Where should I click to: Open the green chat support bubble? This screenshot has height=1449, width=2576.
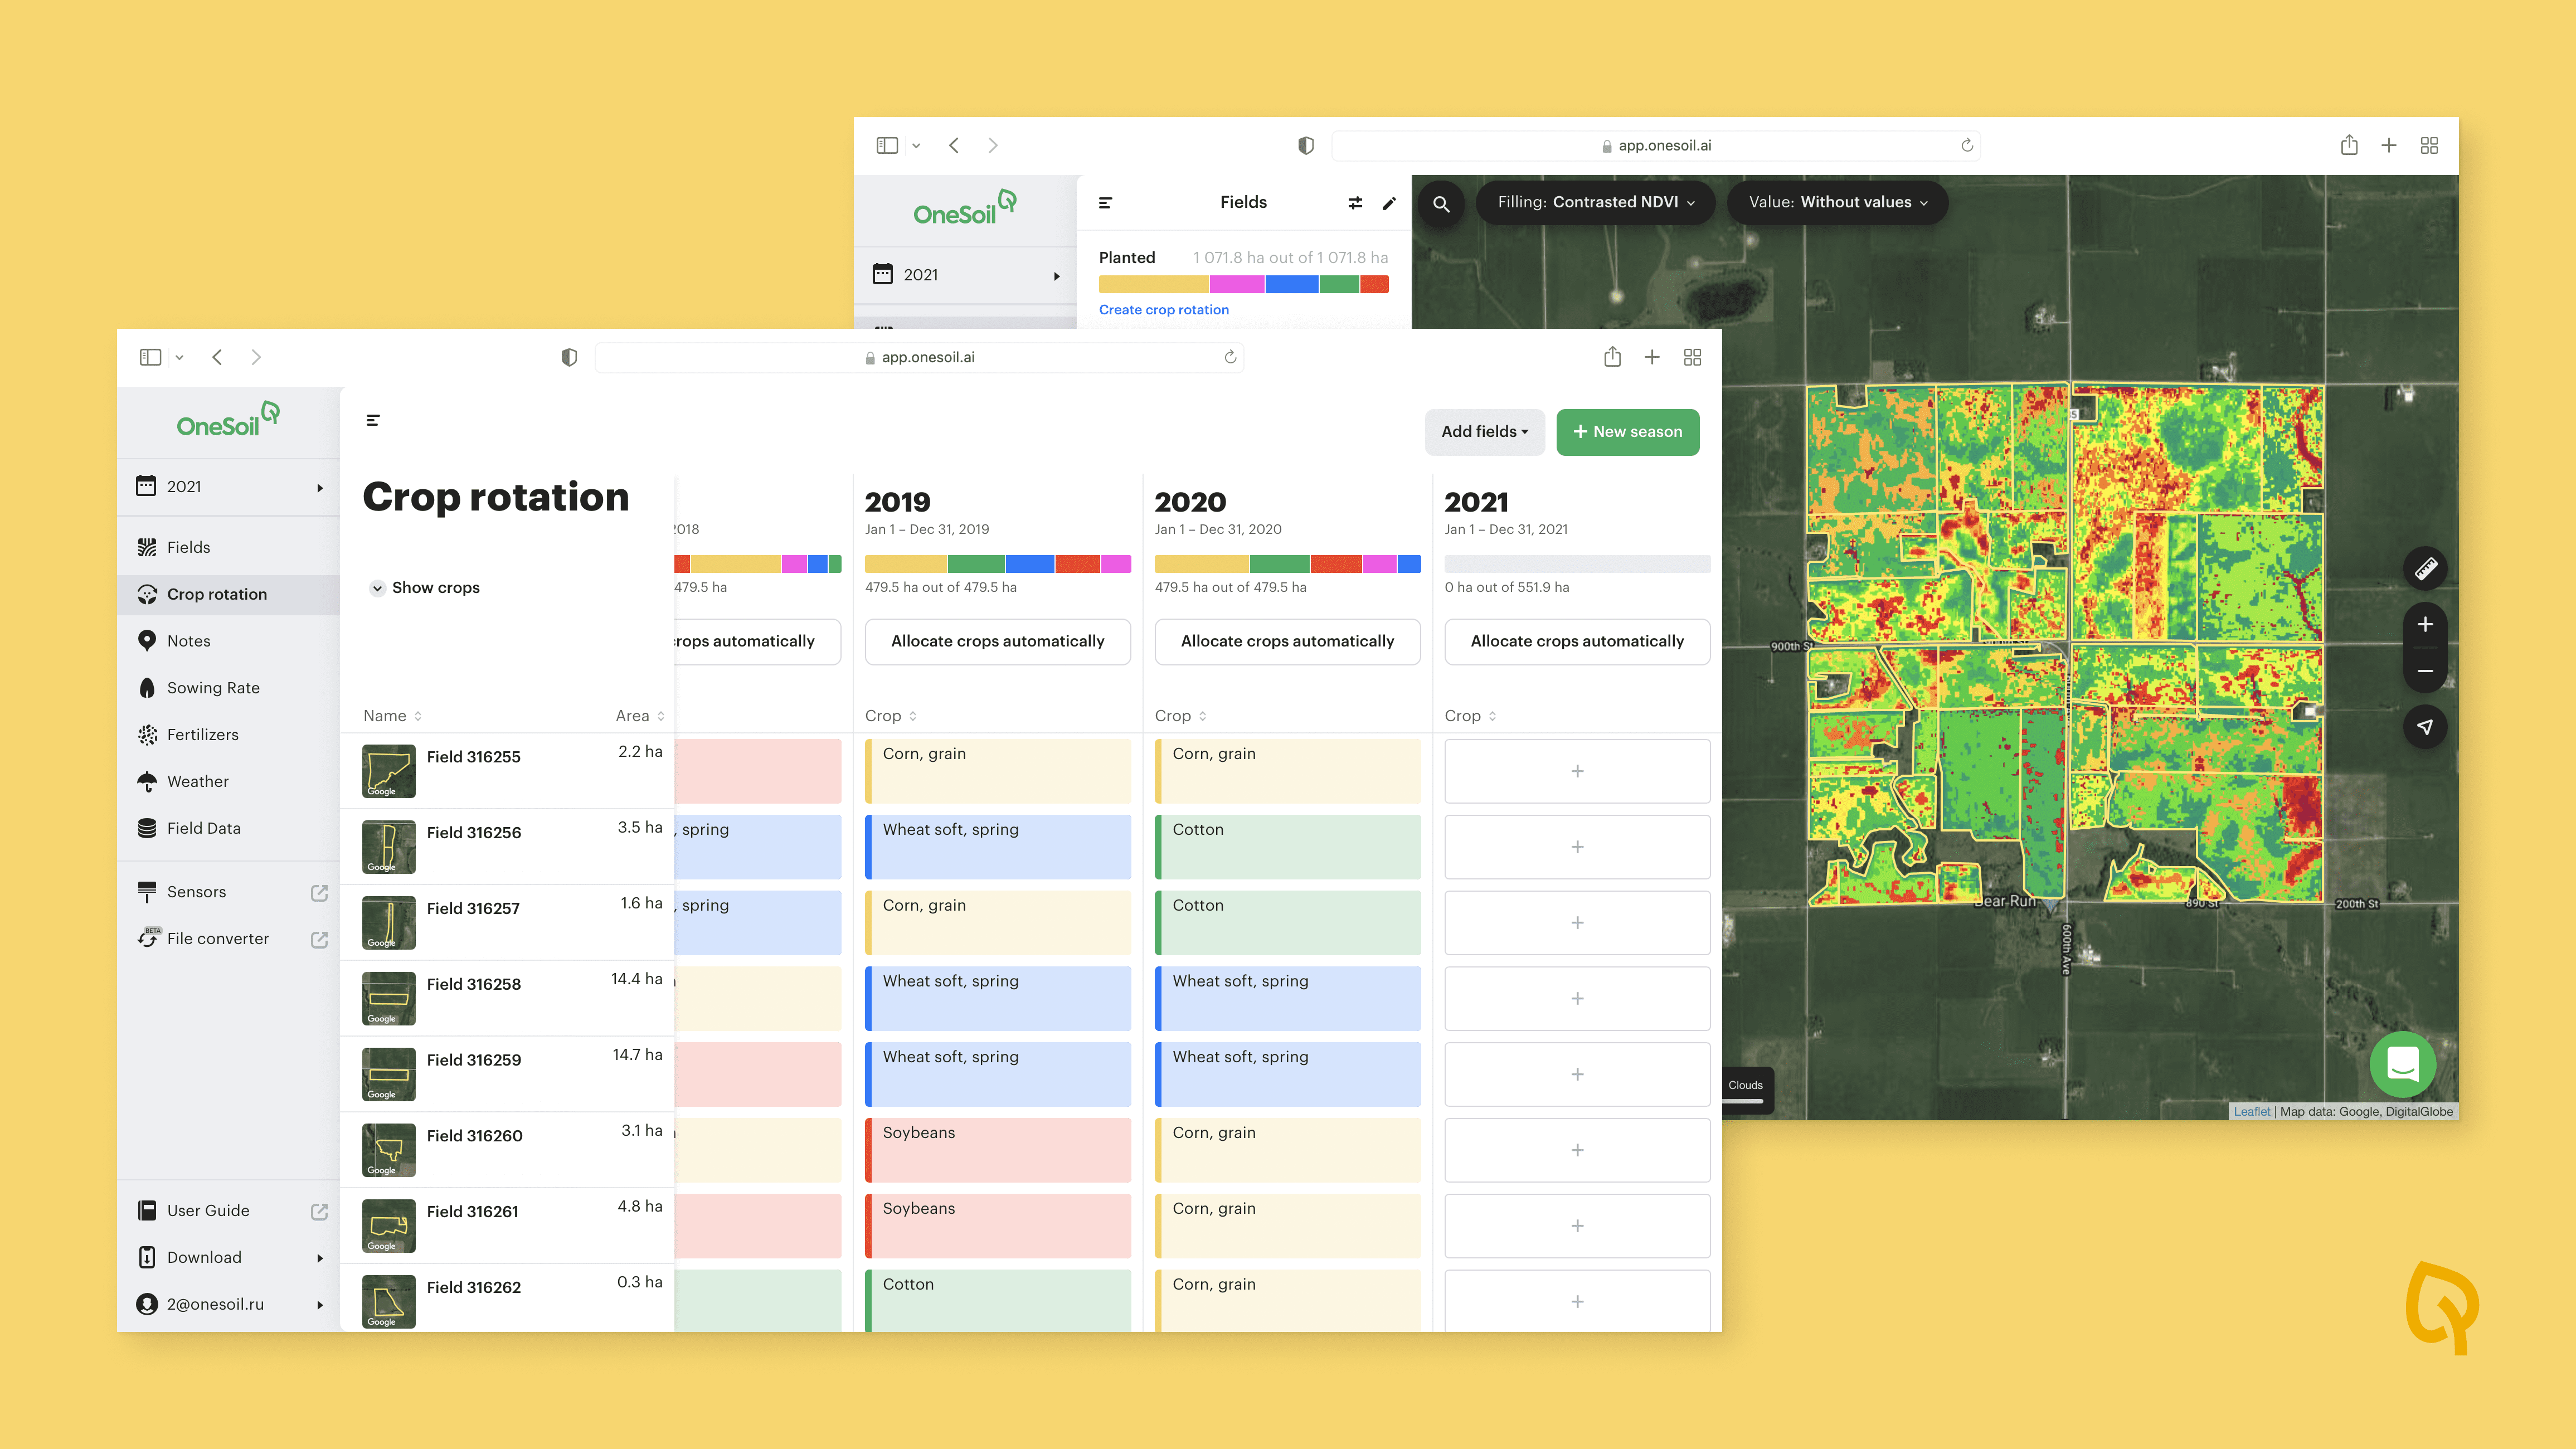(x=2402, y=1064)
